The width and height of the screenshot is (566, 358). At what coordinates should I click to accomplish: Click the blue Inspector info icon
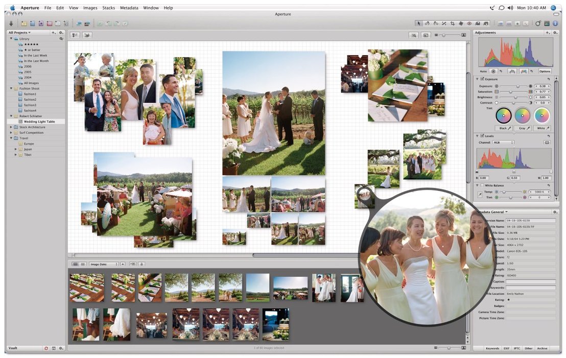(555, 24)
